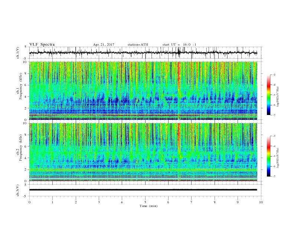Click the ch.3 flat waveform trace
294x227 pixels.
point(143,190)
